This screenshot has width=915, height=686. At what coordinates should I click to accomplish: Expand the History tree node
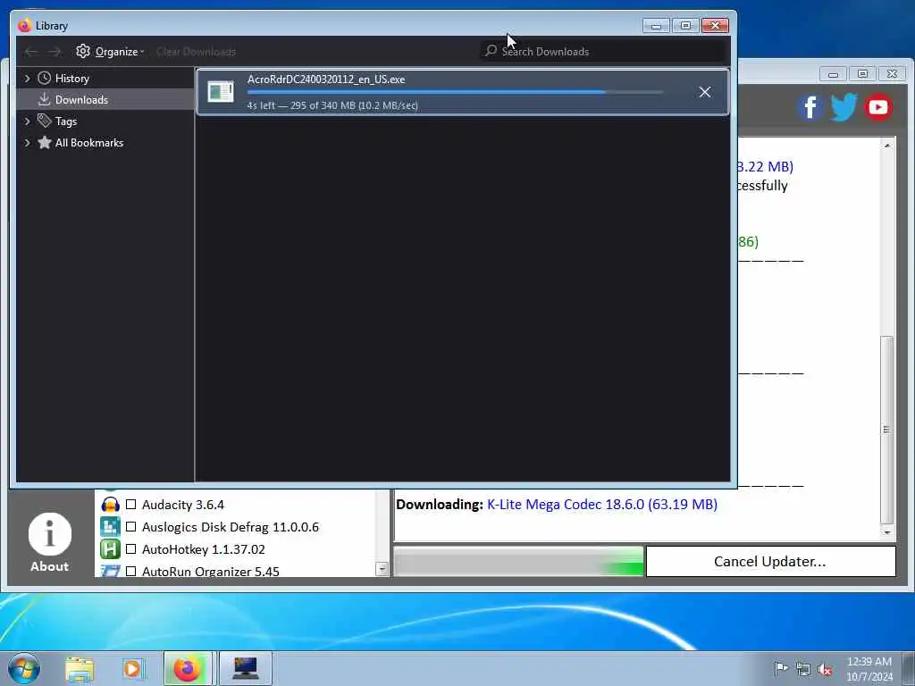(x=27, y=78)
